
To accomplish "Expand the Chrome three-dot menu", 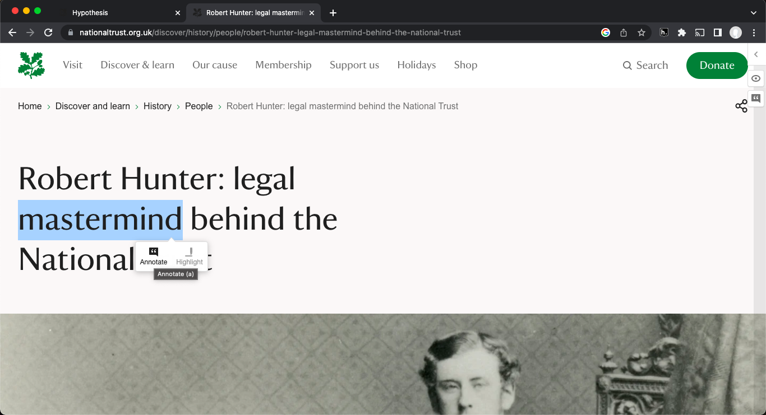I will tap(754, 32).
